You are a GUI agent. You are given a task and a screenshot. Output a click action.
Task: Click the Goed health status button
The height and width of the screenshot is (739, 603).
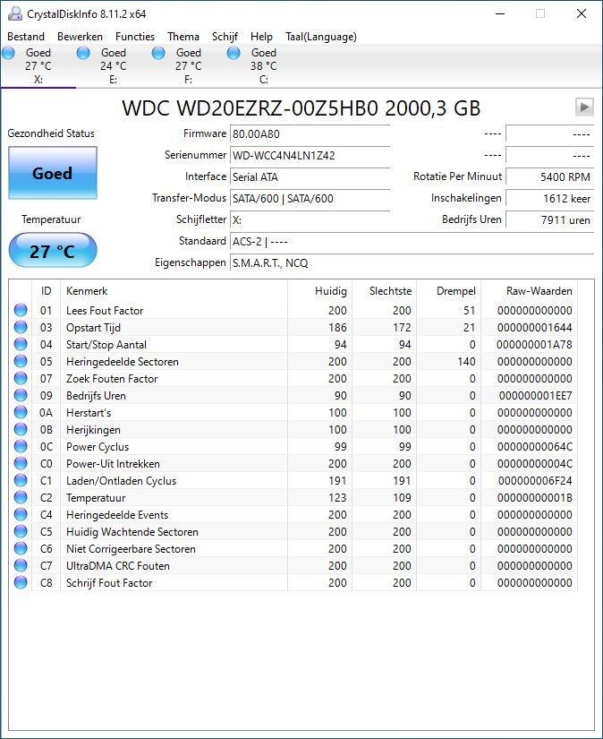pyautogui.click(x=53, y=173)
